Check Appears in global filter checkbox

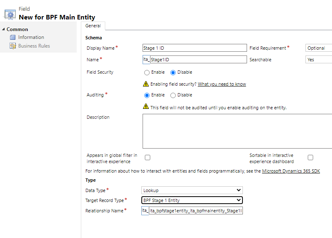click(148, 157)
